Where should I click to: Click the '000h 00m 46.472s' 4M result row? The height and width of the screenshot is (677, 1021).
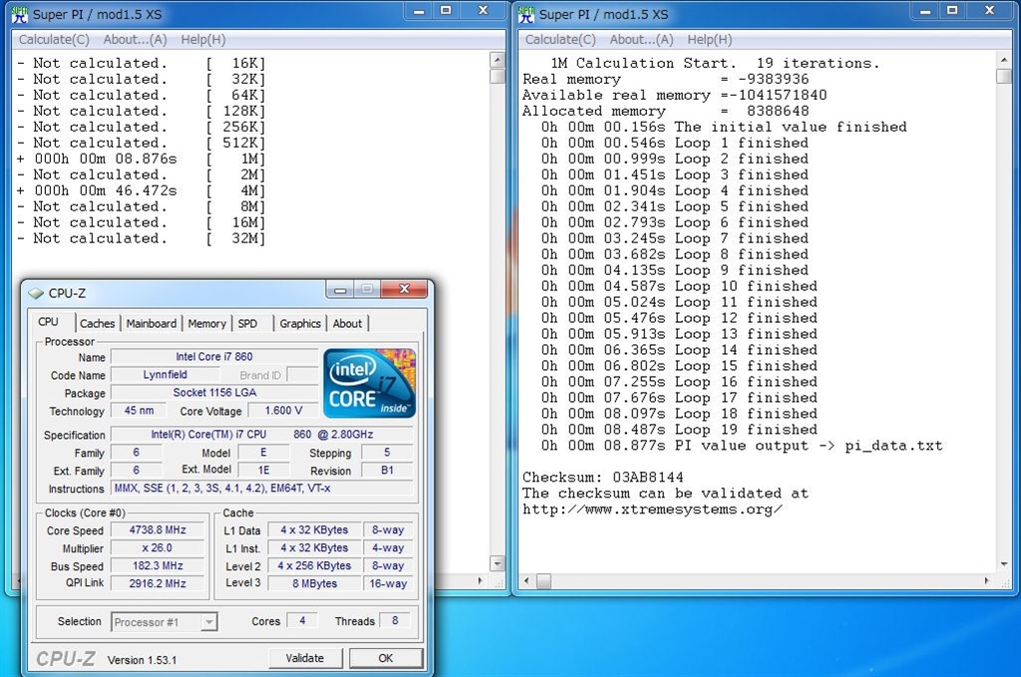click(142, 190)
